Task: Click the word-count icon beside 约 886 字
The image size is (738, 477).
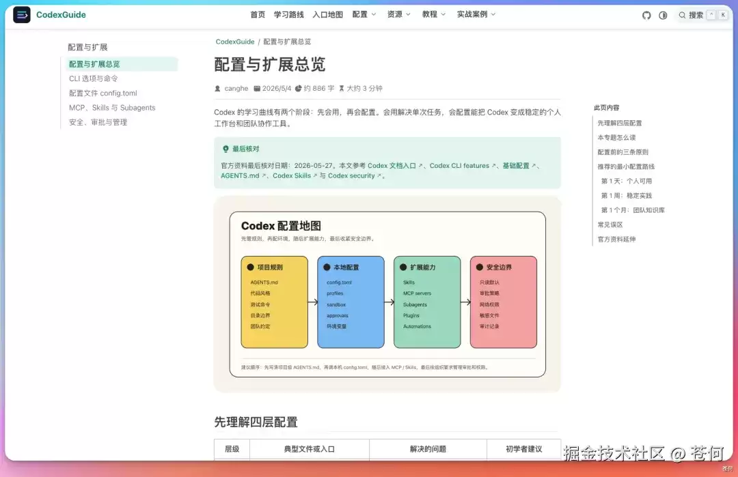Action: click(298, 88)
